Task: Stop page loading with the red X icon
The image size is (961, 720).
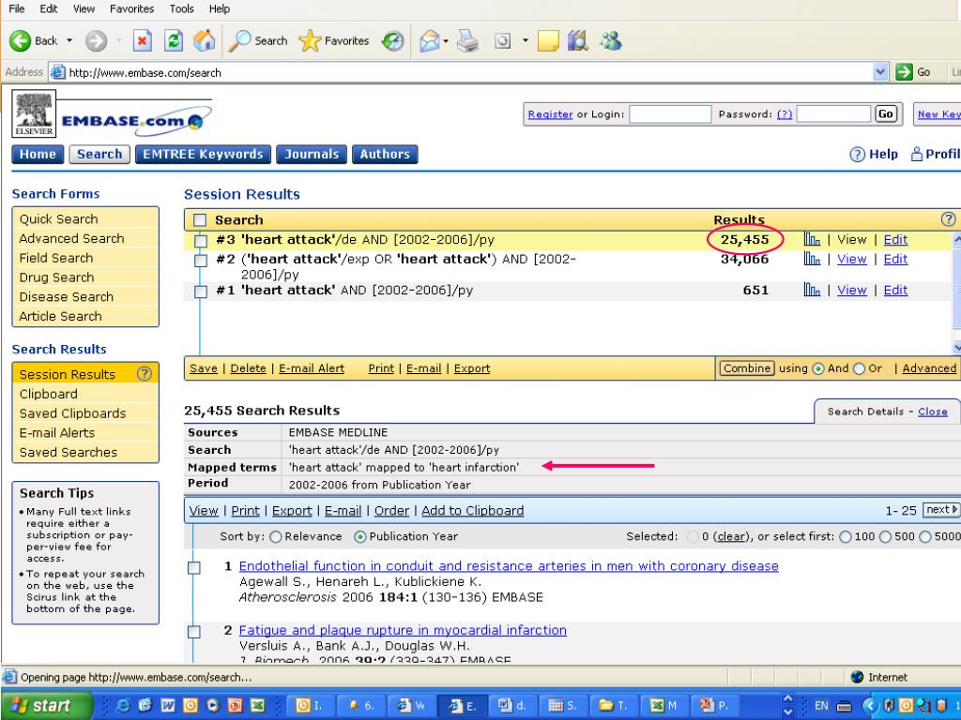Action: tap(143, 41)
